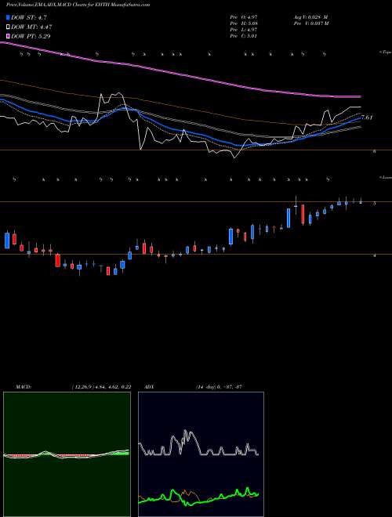Select the 'Pre H: 5.08' value

click(244, 23)
